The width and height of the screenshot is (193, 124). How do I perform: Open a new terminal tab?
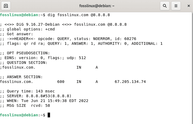[6, 6]
